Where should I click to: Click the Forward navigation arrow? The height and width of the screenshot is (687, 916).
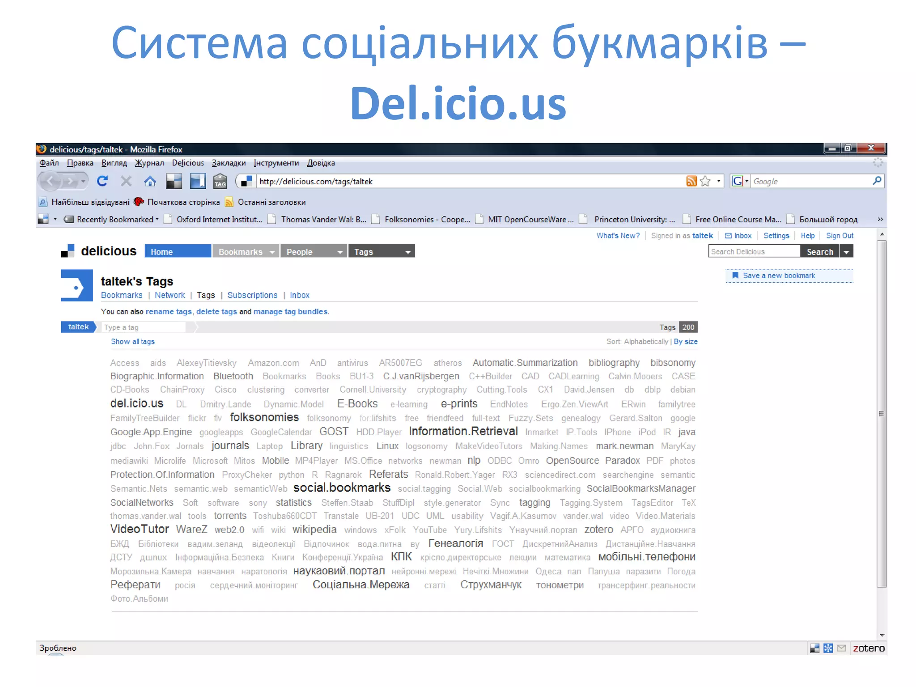(x=70, y=182)
